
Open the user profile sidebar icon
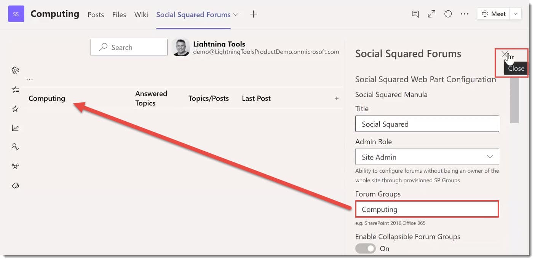coord(15,147)
